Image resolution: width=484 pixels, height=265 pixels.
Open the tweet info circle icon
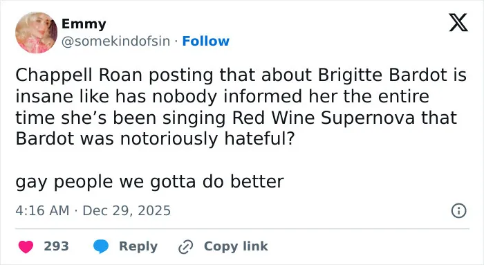[458, 210]
